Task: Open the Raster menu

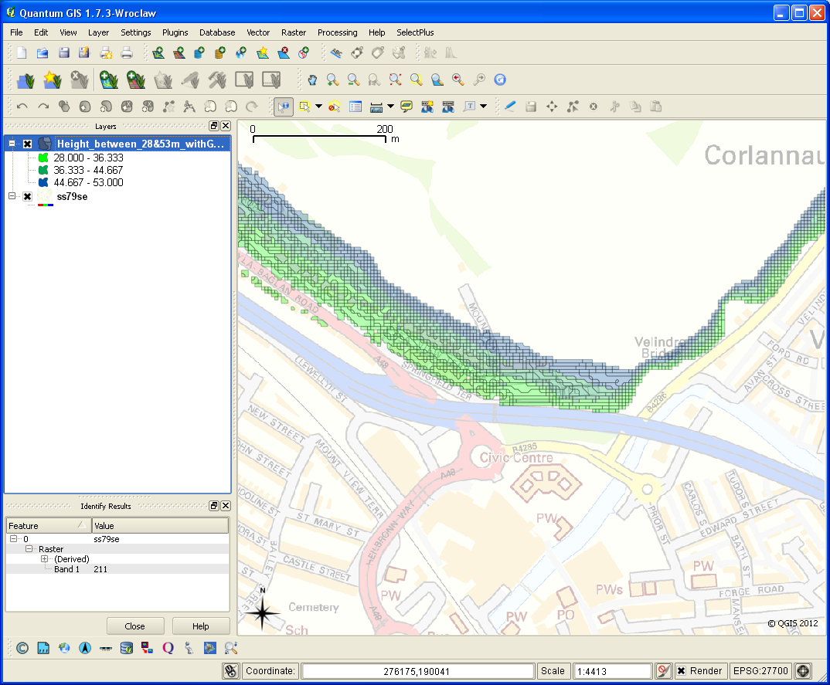Action: [294, 32]
